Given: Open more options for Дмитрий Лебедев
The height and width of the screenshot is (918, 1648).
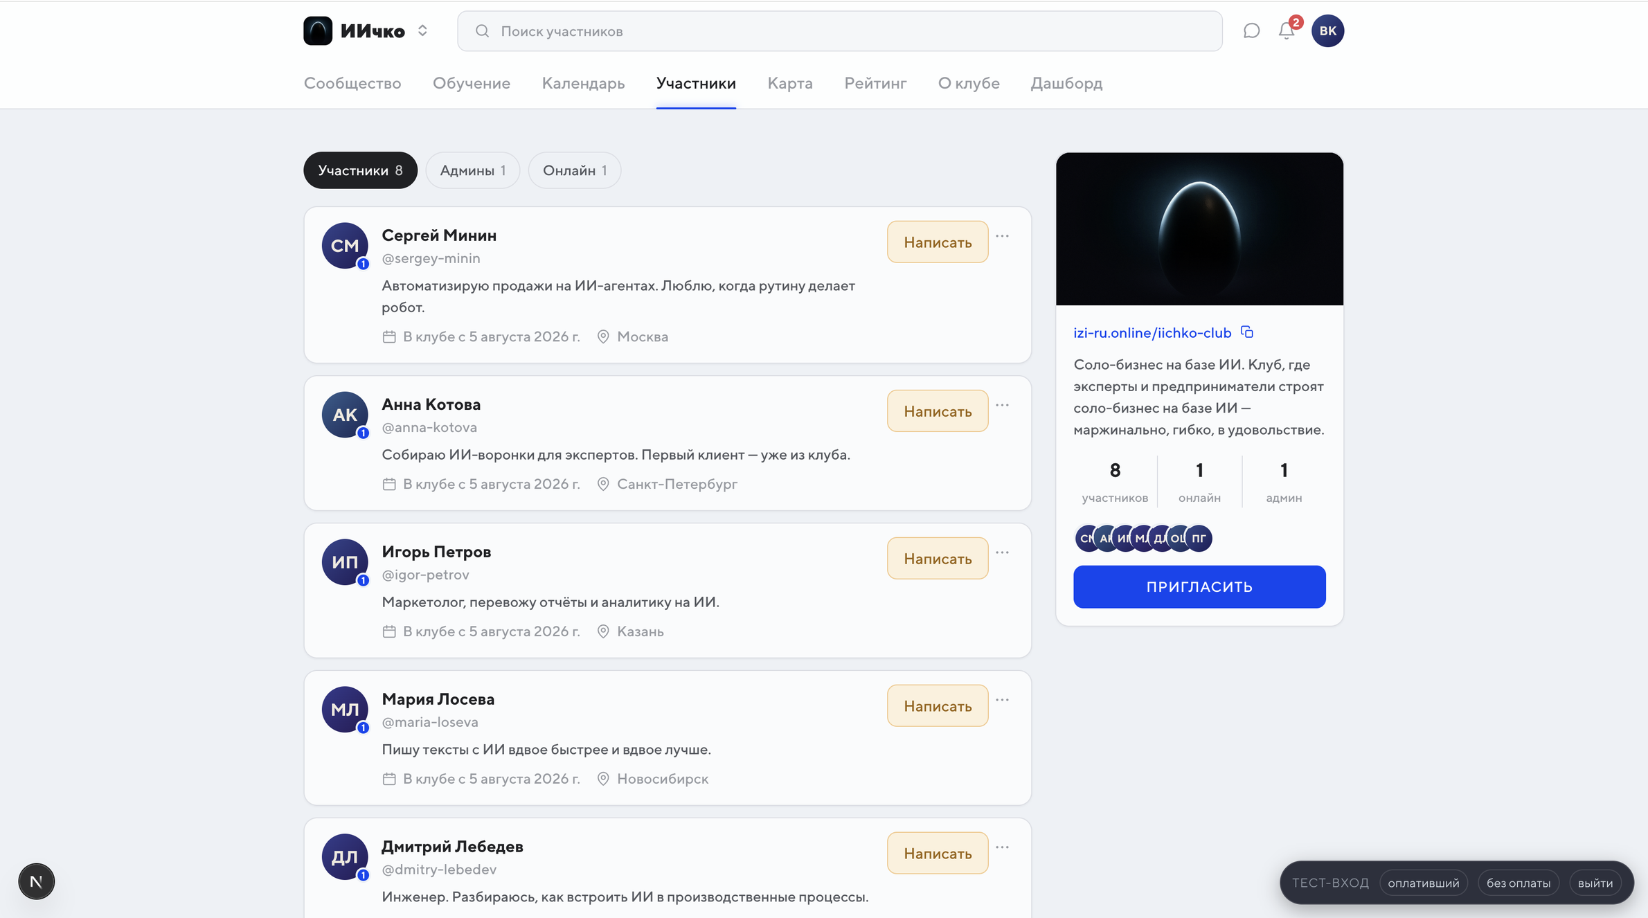Looking at the screenshot, I should click(x=1002, y=847).
